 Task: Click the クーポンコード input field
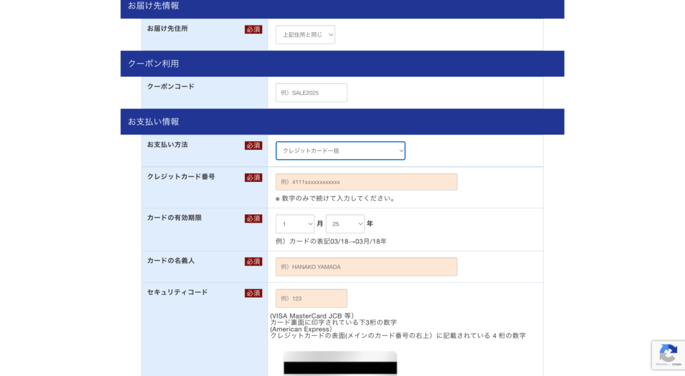pos(311,93)
